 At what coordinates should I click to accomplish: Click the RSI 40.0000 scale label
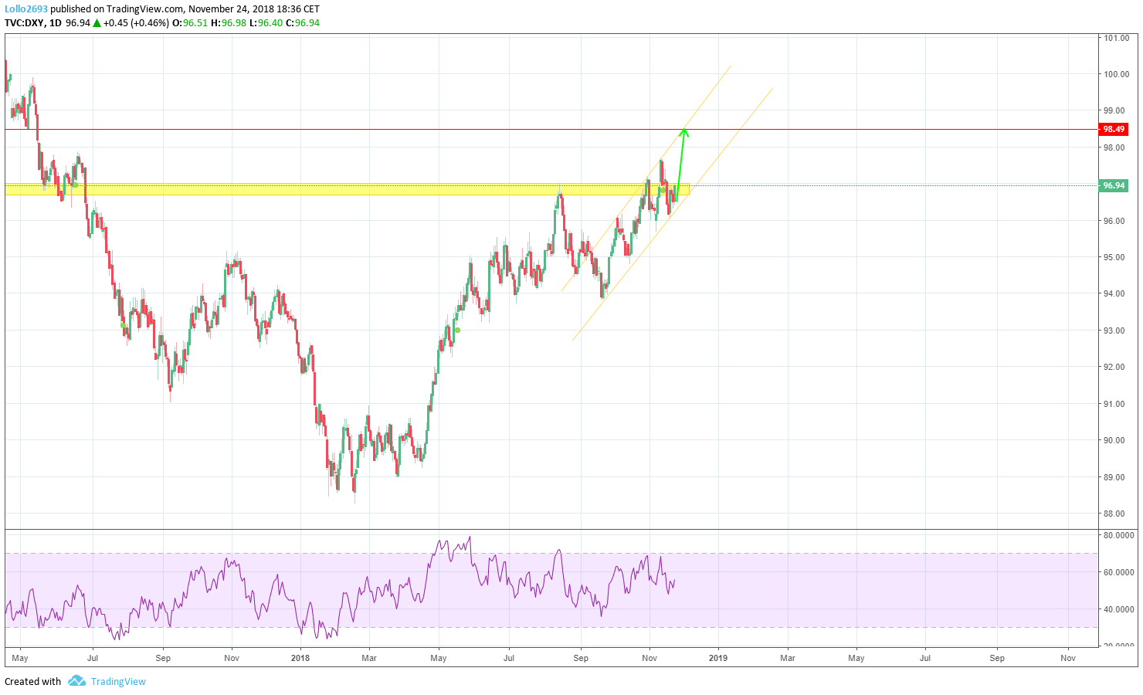1118,609
